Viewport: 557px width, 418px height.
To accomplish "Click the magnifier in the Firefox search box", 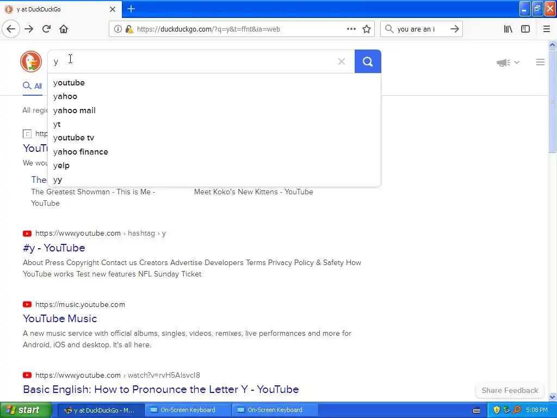I will 389,29.
